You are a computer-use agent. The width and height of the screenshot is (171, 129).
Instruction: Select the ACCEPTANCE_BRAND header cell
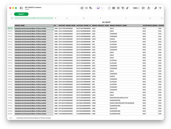(x=150, y=26)
